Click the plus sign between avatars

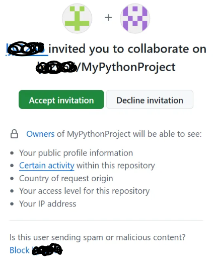coord(108,18)
